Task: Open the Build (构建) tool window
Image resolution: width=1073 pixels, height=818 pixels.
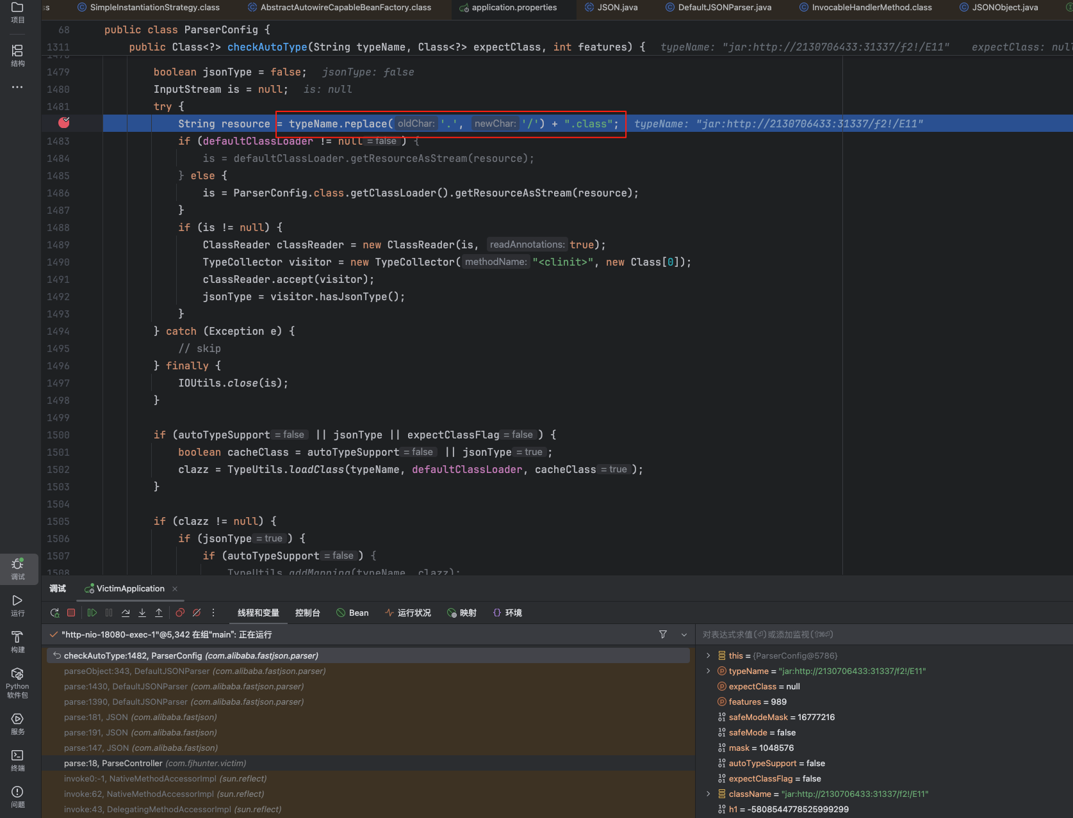Action: click(x=17, y=642)
